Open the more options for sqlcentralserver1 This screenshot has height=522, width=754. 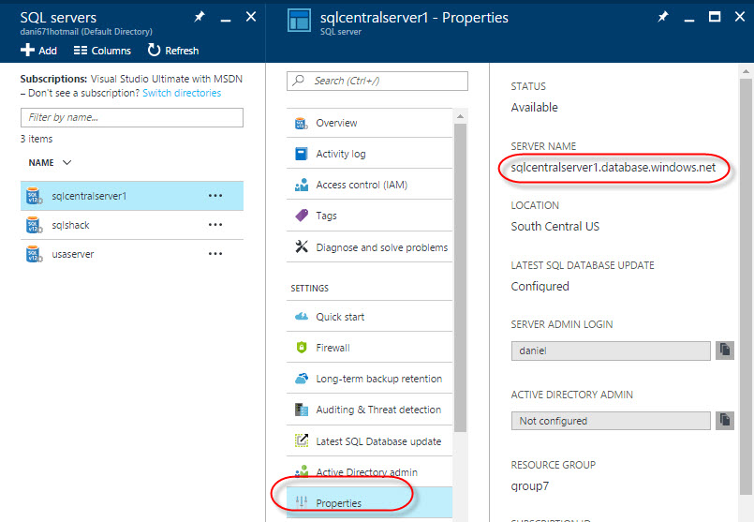pyautogui.click(x=215, y=196)
